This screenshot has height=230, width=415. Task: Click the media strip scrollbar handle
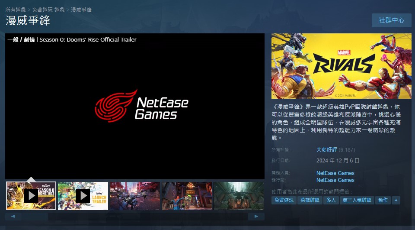(35, 217)
